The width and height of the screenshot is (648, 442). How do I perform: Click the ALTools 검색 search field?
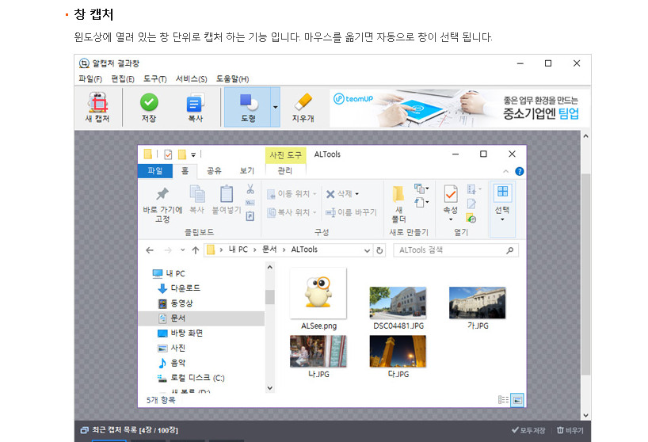pyautogui.click(x=456, y=250)
